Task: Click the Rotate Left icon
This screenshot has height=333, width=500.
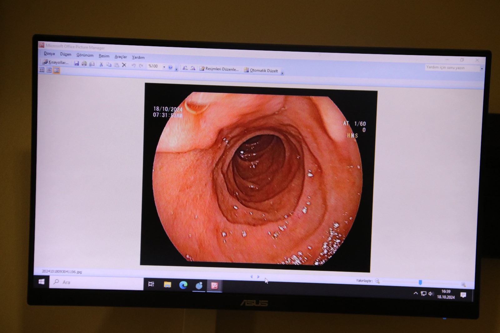Action: pos(185,68)
